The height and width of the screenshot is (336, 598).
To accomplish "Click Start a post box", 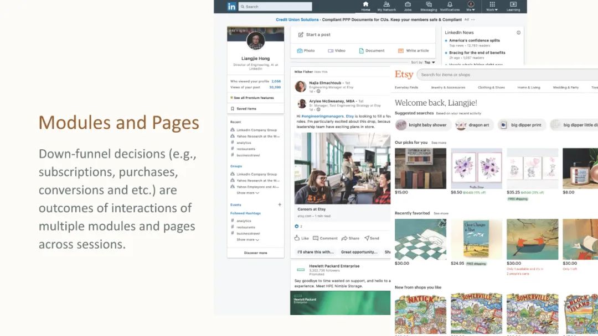I will point(363,35).
